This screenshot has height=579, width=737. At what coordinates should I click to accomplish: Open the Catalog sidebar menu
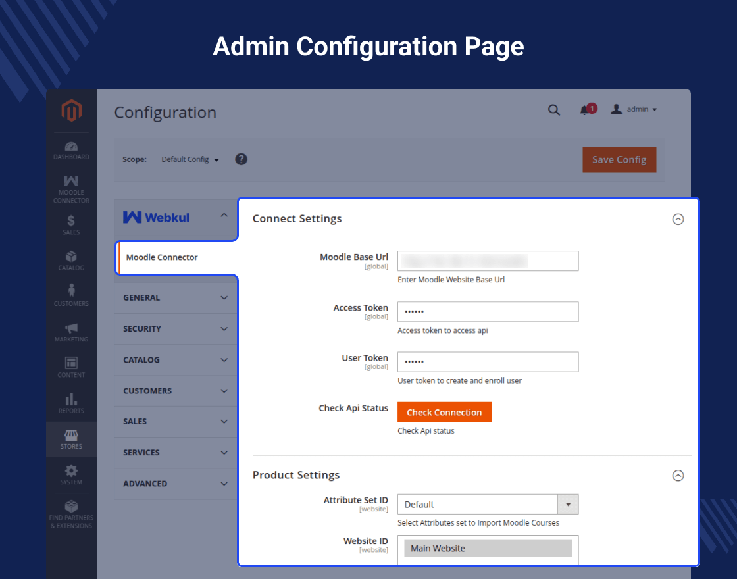[x=71, y=261]
